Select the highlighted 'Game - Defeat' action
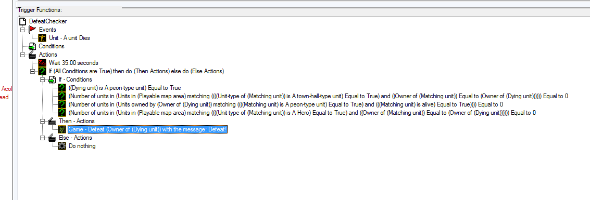This screenshot has height=200, width=590. tap(147, 129)
